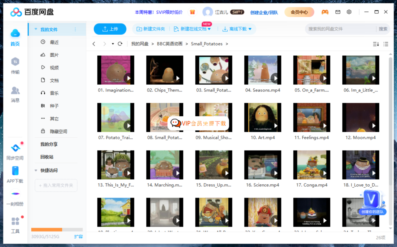Toggle sort order icon at top right

376,44
